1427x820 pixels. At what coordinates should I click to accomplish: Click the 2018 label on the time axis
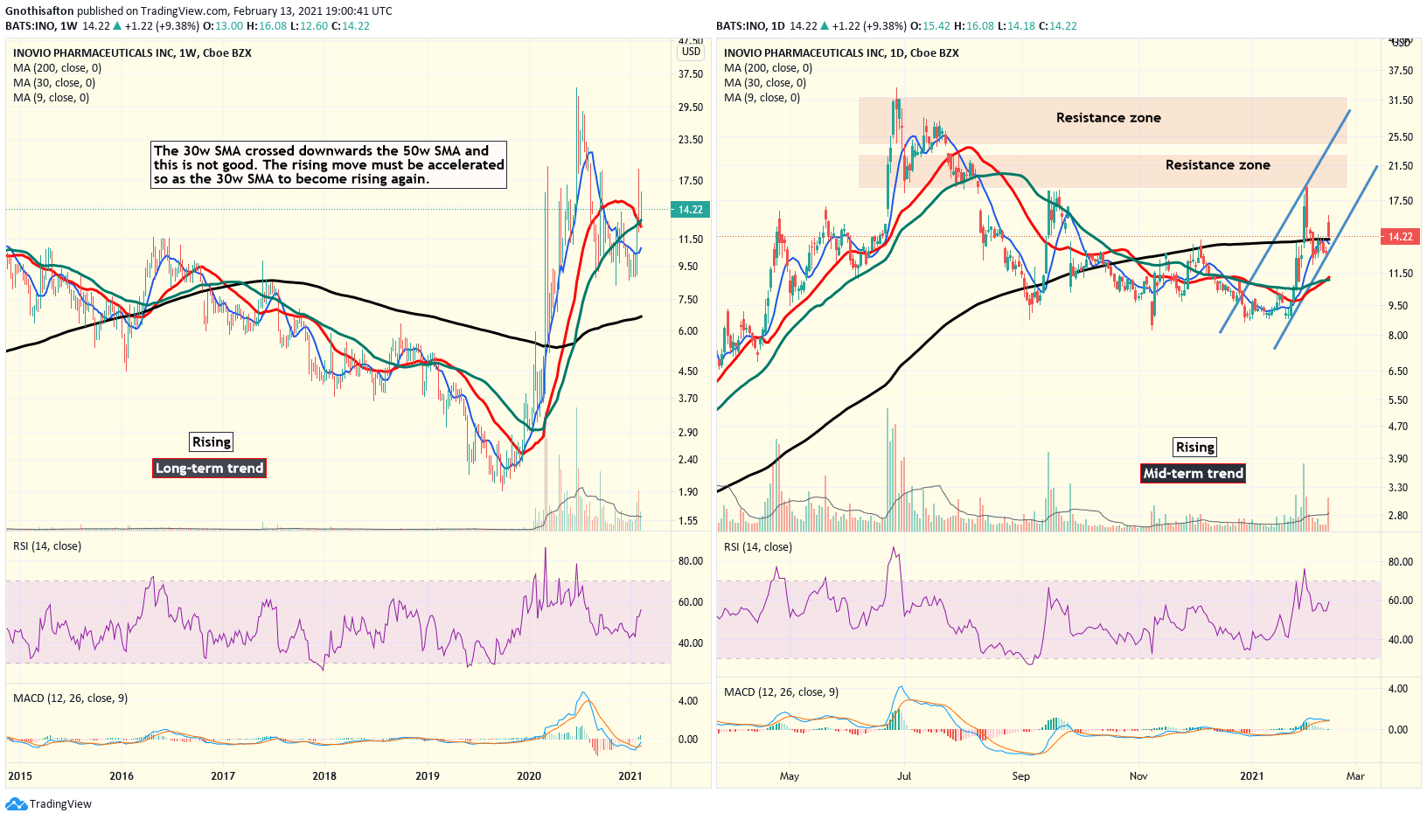pos(324,776)
